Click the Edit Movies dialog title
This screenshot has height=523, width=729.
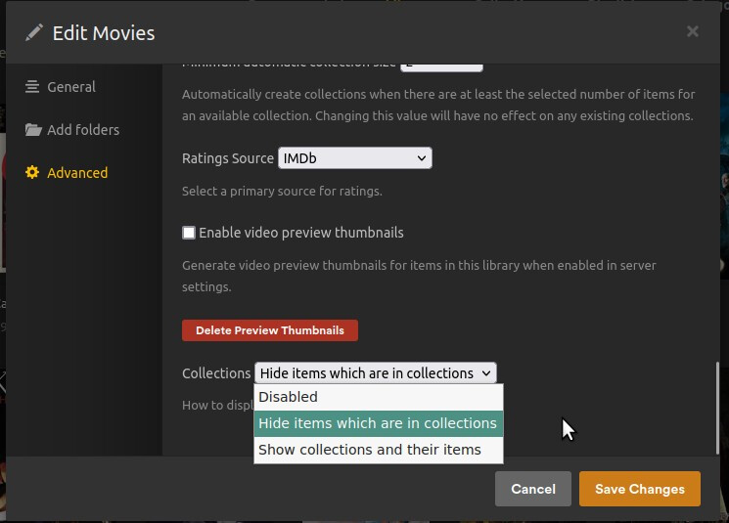(104, 33)
